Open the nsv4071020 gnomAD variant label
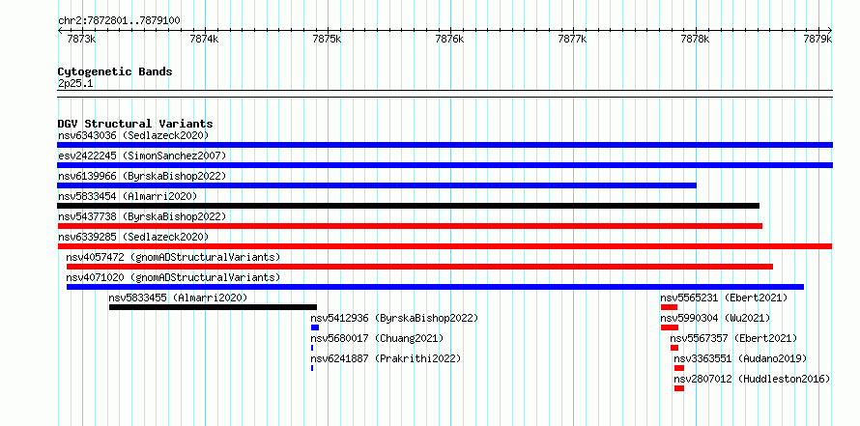The height and width of the screenshot is (426, 860). click(x=173, y=277)
